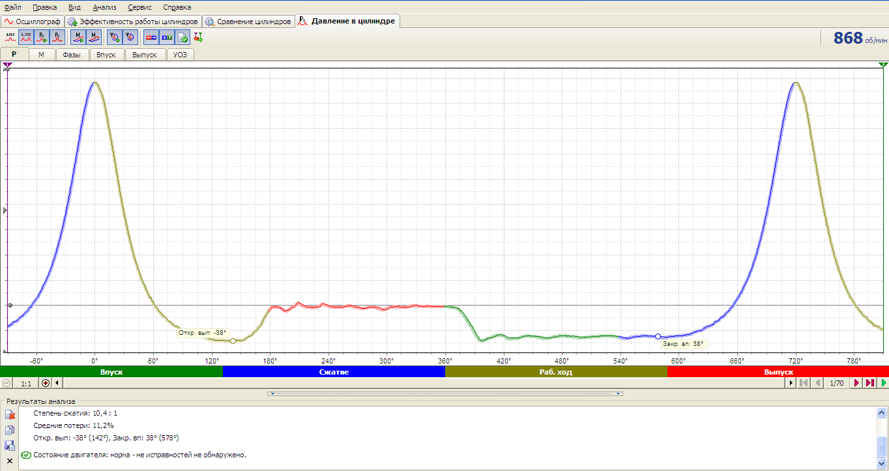
Task: Click the save results floppy icon
Action: click(10, 446)
